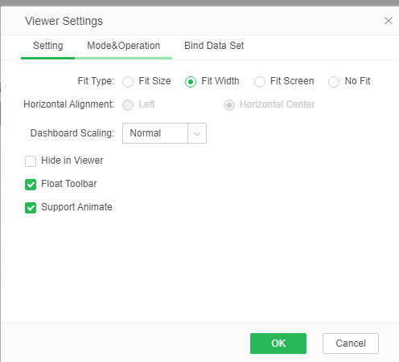Image resolution: width=399 pixels, height=362 pixels.
Task: Select Left horizontal alignment radio
Action: [x=128, y=105]
